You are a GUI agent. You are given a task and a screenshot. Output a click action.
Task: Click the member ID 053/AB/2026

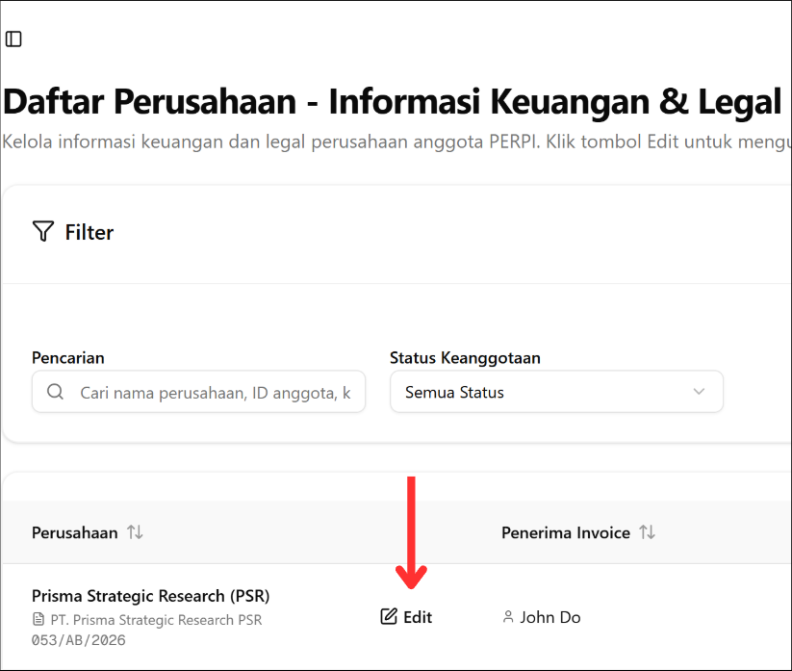79,640
